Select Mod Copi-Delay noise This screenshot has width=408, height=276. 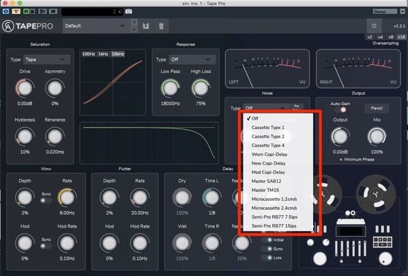pyautogui.click(x=278, y=172)
